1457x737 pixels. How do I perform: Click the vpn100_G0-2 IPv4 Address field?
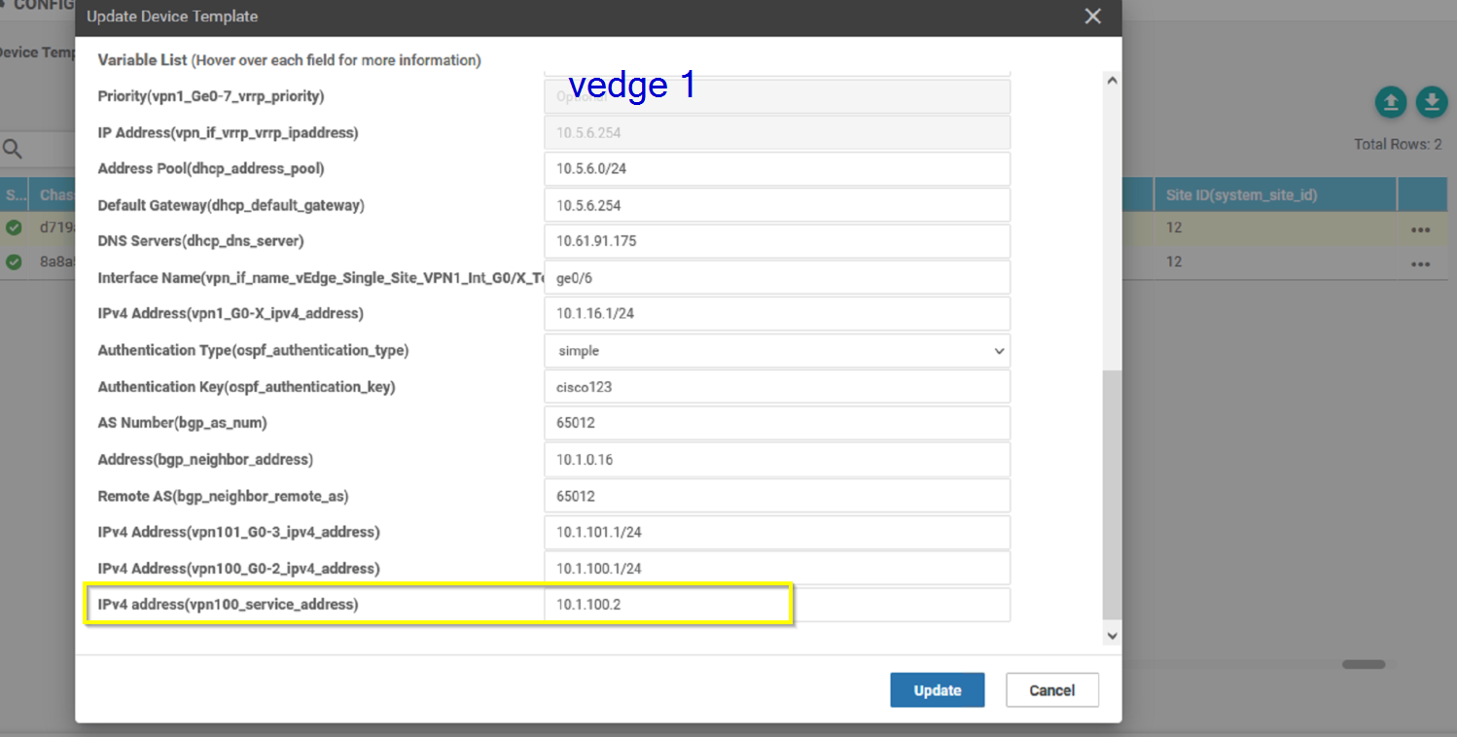coord(777,569)
